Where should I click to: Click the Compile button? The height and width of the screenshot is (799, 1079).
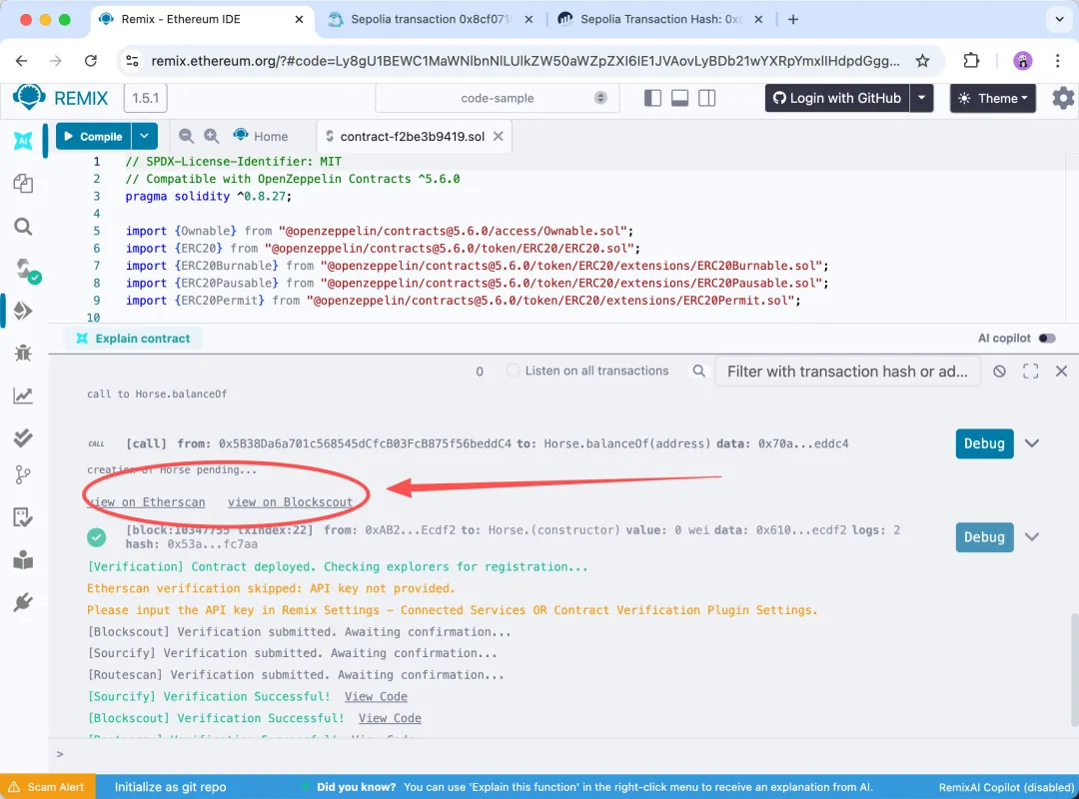pos(94,136)
